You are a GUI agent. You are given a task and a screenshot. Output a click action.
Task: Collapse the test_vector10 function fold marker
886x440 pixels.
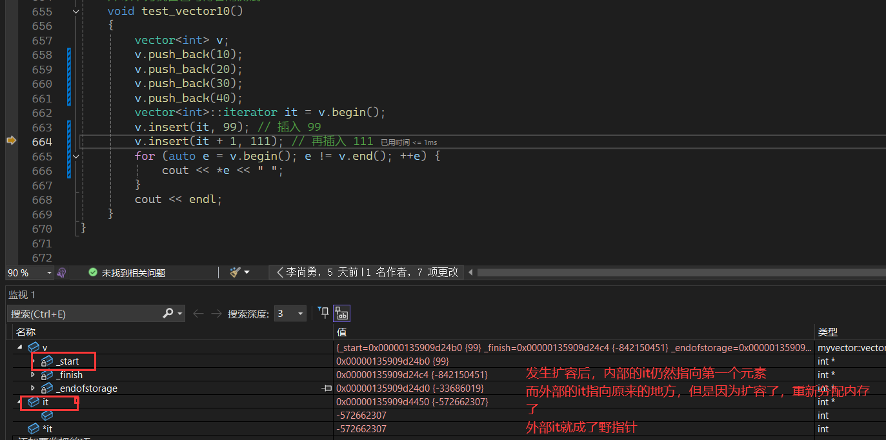coord(76,12)
